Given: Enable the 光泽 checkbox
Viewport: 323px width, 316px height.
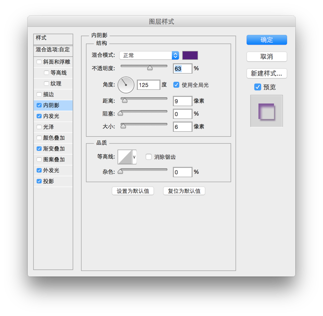Looking at the screenshot, I should pyautogui.click(x=39, y=127).
